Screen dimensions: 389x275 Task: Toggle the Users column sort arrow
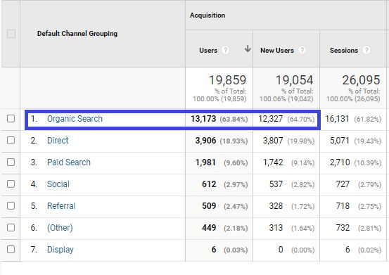248,49
